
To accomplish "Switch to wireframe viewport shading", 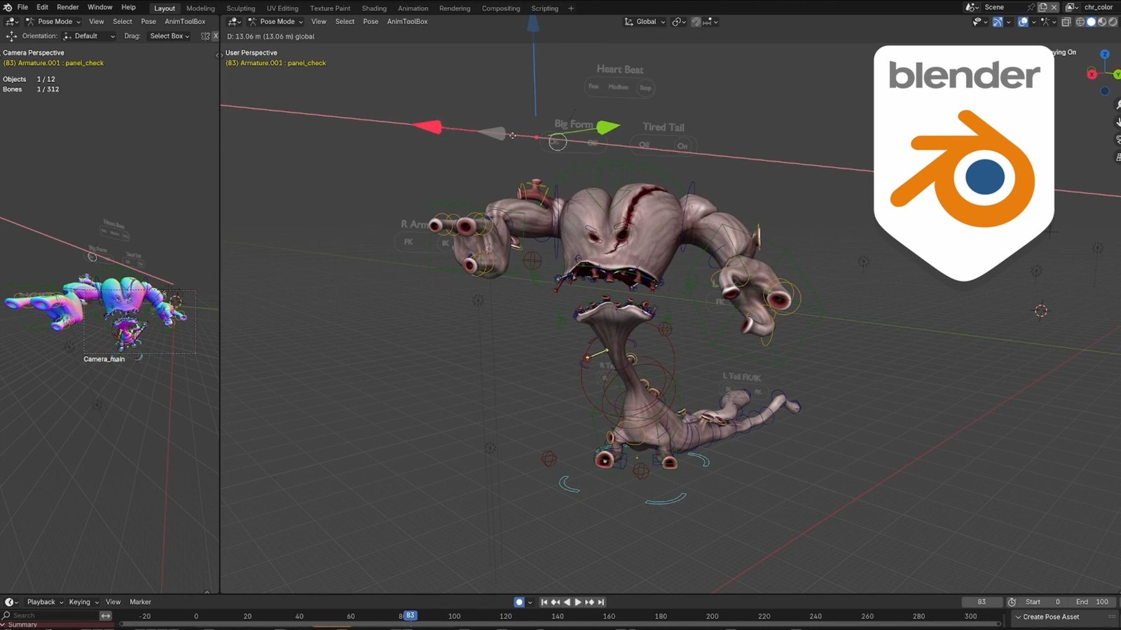I will 1080,22.
